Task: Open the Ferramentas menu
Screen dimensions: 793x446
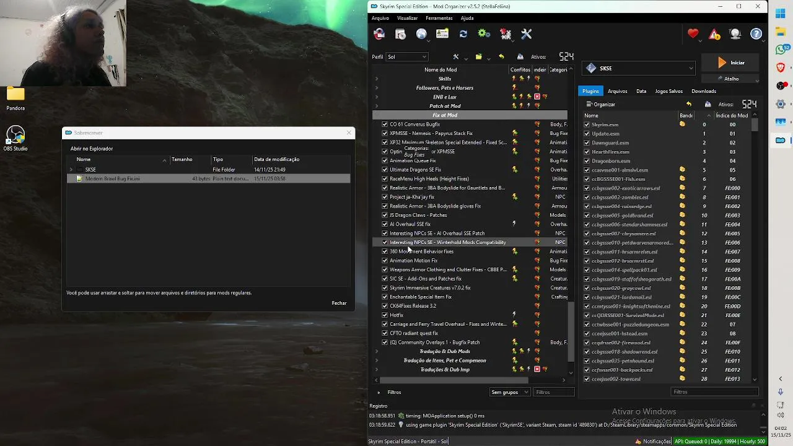Action: click(439, 18)
